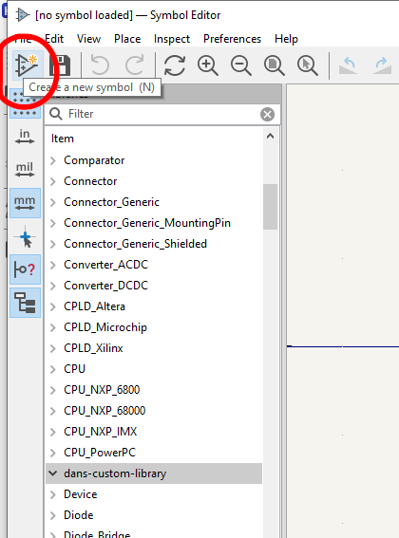Image resolution: width=399 pixels, height=538 pixels.
Task: Click the zoom to fit icon
Action: 275,65
